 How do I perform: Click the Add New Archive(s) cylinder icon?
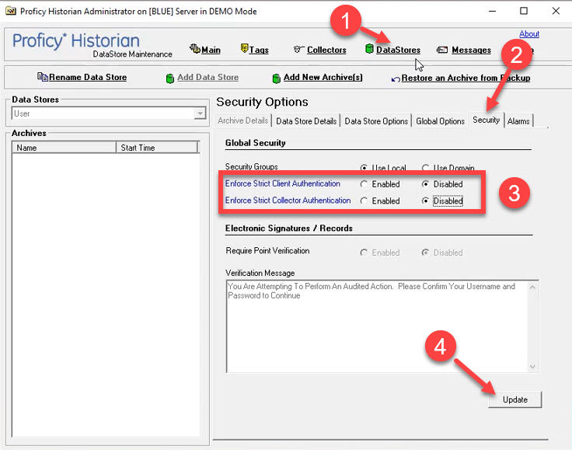[x=277, y=78]
